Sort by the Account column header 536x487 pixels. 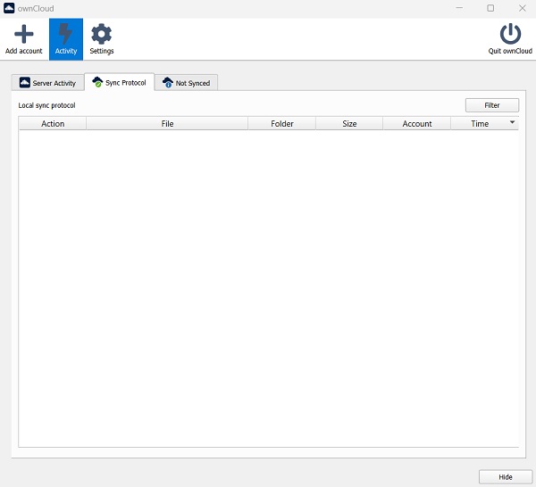tap(417, 124)
